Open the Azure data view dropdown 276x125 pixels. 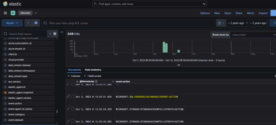coord(12,23)
